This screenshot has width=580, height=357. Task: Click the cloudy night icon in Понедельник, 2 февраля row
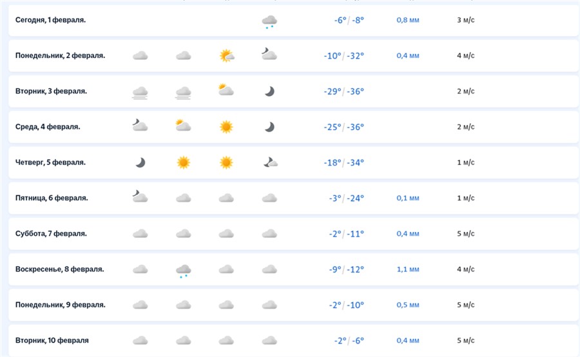point(269,55)
